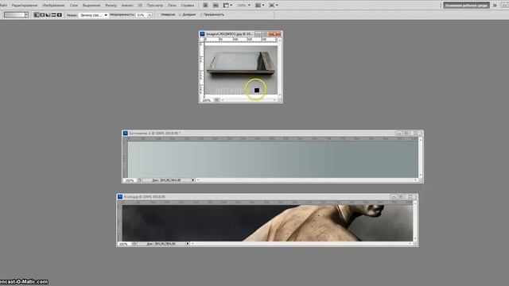Open the 3D menu
The width and height of the screenshot is (509, 286).
(x=140, y=6)
